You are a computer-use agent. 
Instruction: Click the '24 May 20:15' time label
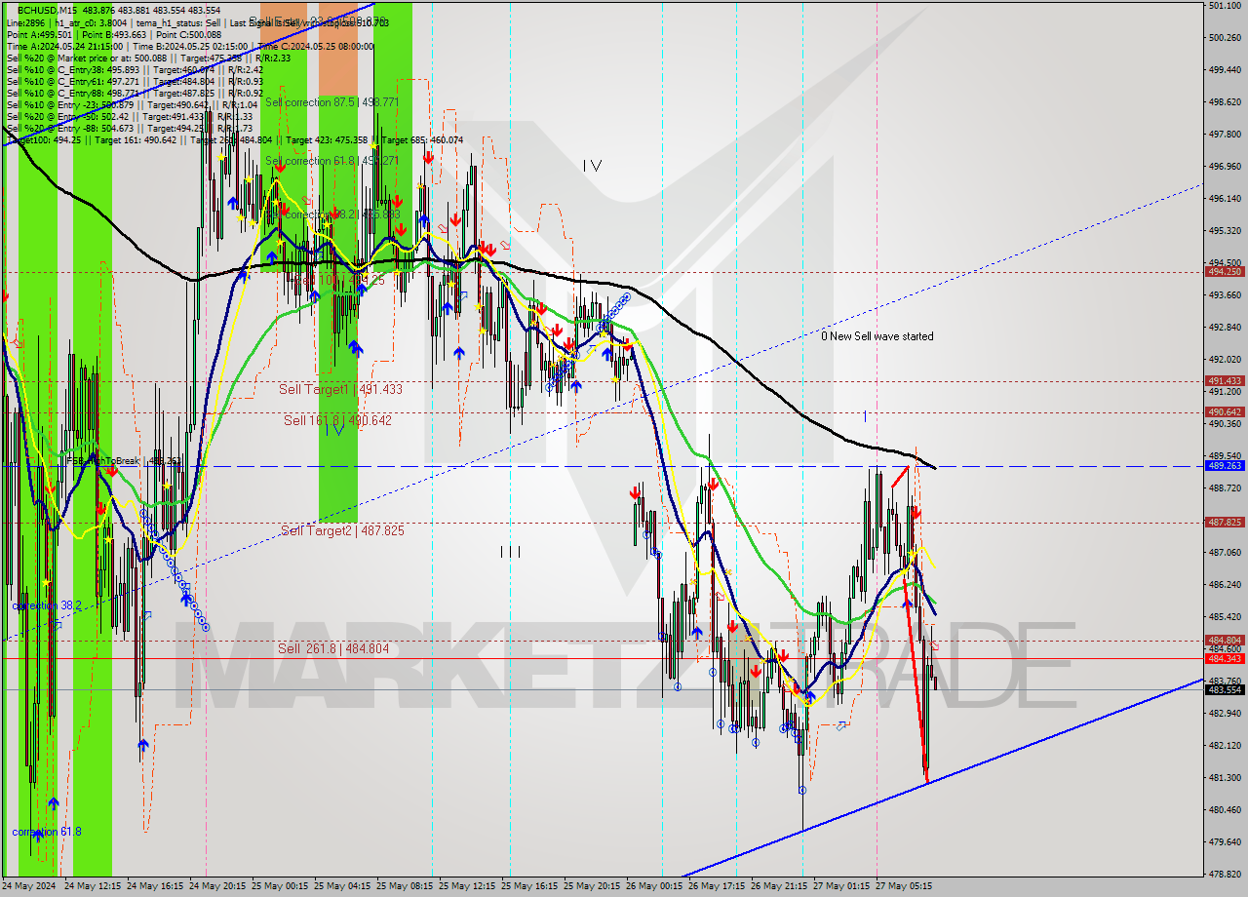[x=217, y=886]
